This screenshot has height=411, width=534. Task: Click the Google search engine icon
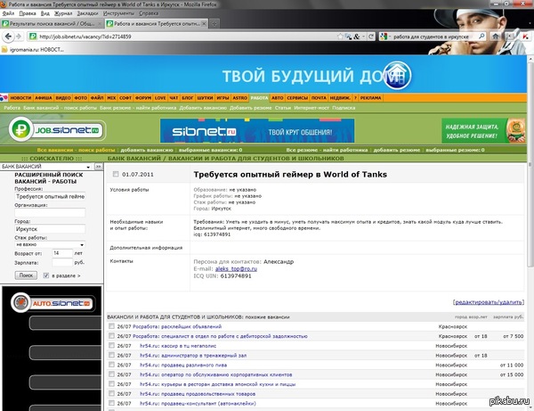click(383, 37)
